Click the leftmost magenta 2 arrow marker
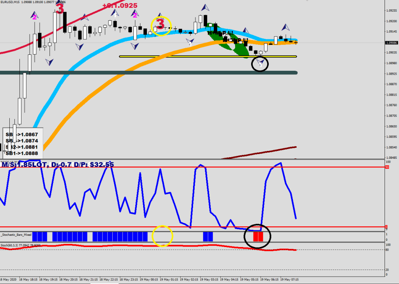Viewport: 399px width, 284px height. point(35,16)
